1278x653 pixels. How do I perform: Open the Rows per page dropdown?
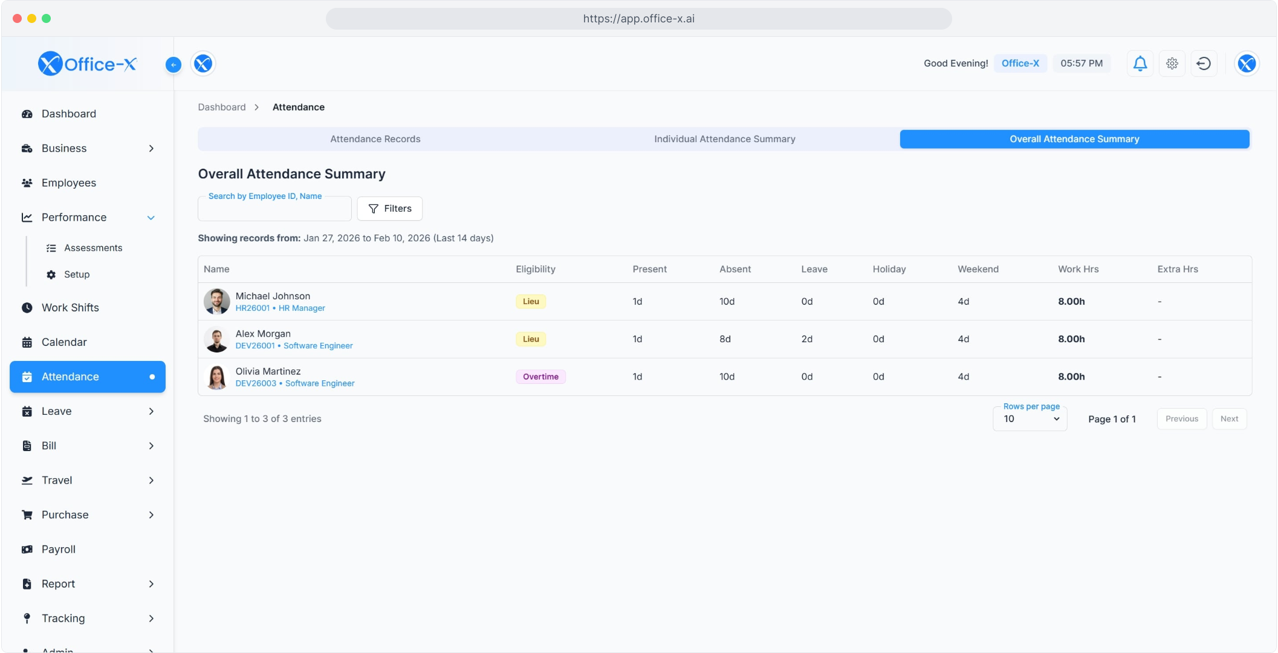point(1030,419)
